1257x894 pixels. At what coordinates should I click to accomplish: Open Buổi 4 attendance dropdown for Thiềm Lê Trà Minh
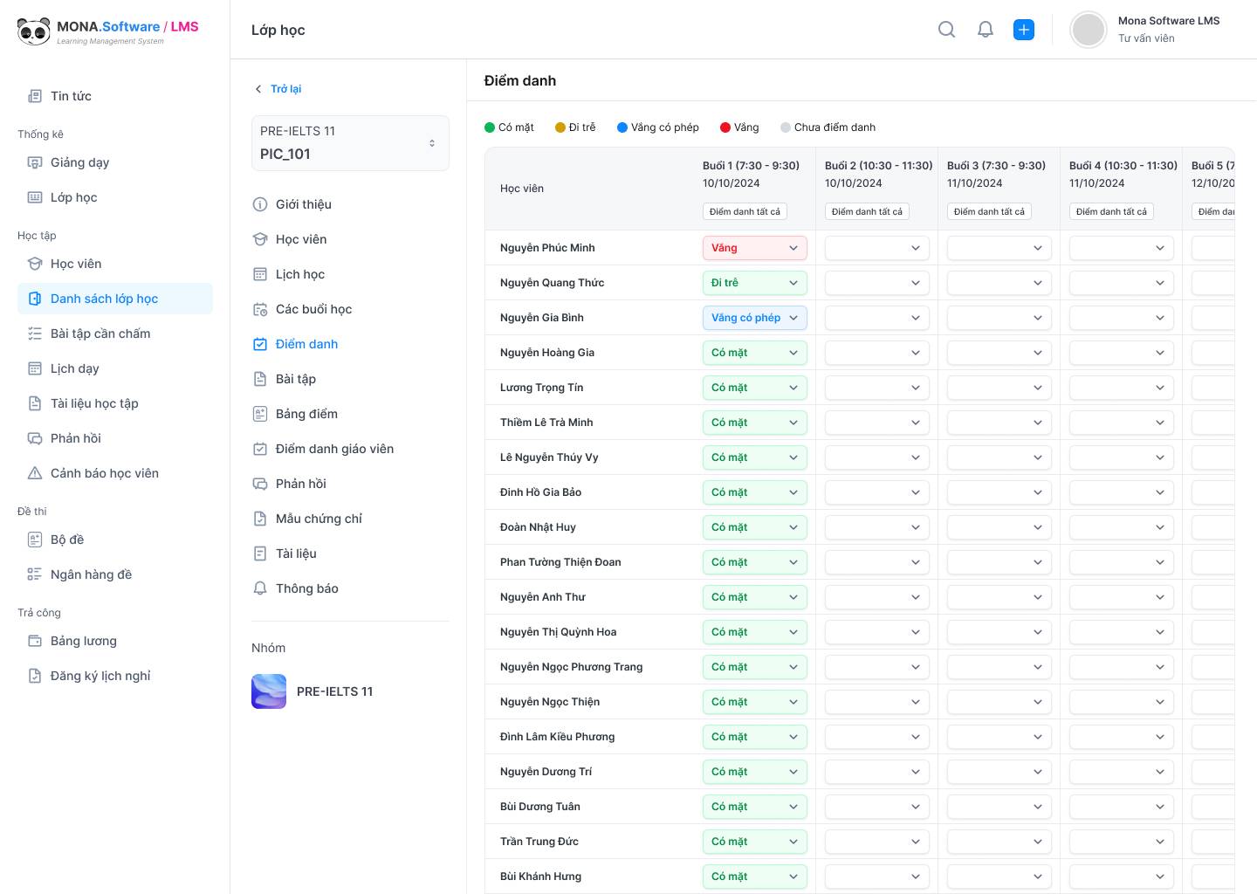tap(1122, 423)
